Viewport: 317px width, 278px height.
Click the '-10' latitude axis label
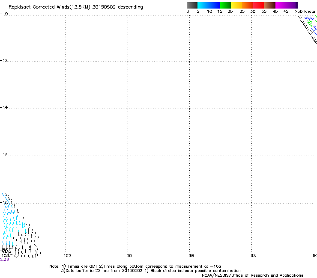click(4, 14)
